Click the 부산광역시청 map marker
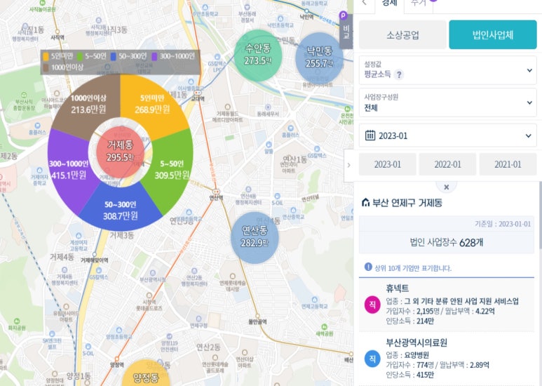 coord(152,273)
